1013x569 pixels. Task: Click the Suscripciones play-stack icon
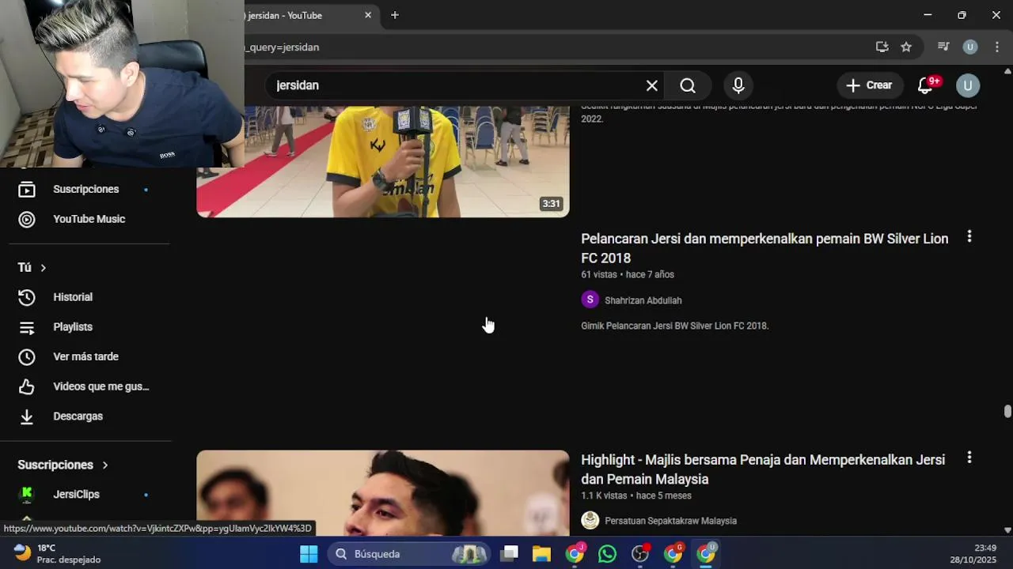27,190
